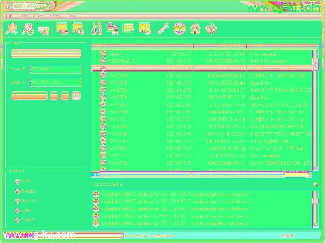
Task: Select the WKST58 row
Action: click(202, 97)
